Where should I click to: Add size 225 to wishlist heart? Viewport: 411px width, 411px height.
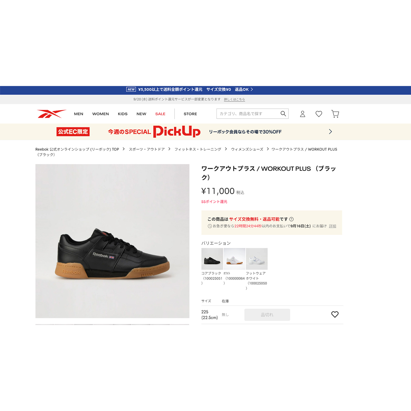335,314
